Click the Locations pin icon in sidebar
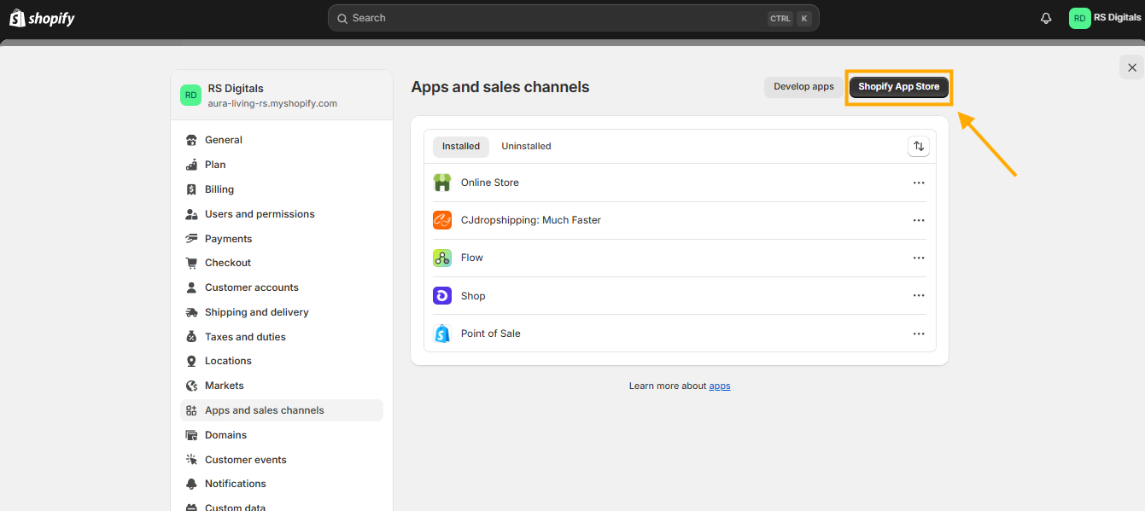 point(191,361)
